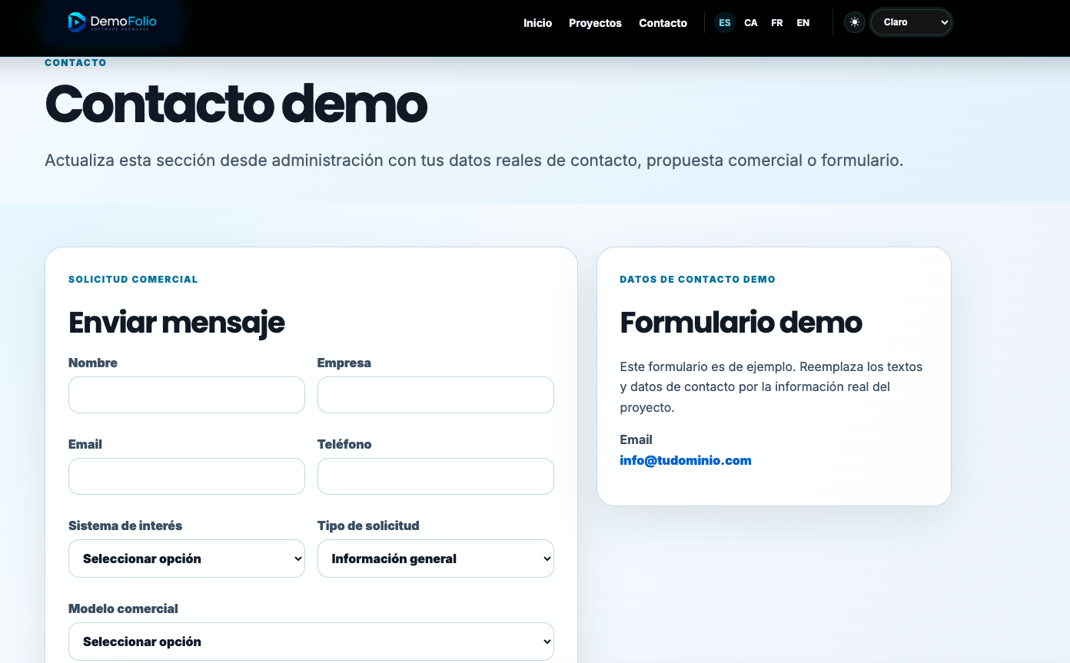
Task: Click the Sistema de interés field label
Action: tap(125, 526)
